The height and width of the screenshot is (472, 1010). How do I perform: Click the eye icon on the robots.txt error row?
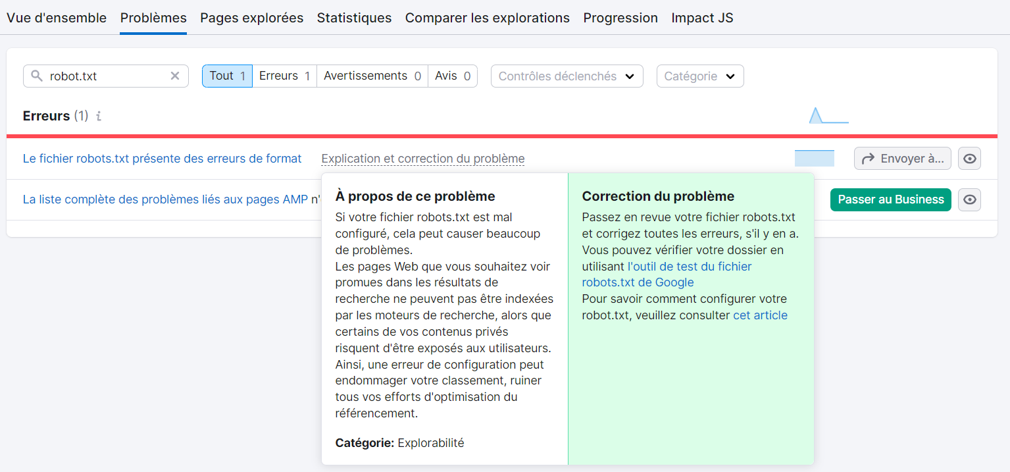[x=969, y=158]
